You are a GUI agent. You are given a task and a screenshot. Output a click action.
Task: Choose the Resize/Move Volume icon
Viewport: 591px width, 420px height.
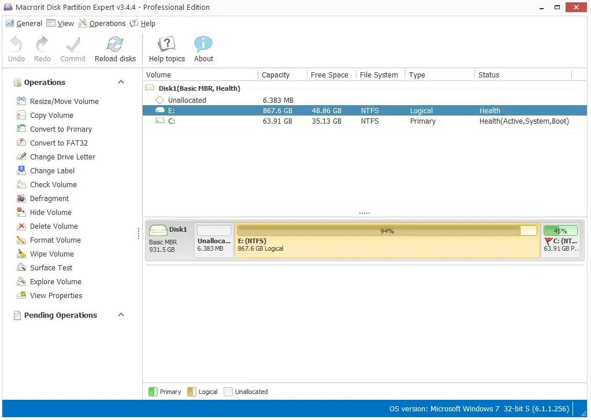(x=21, y=101)
